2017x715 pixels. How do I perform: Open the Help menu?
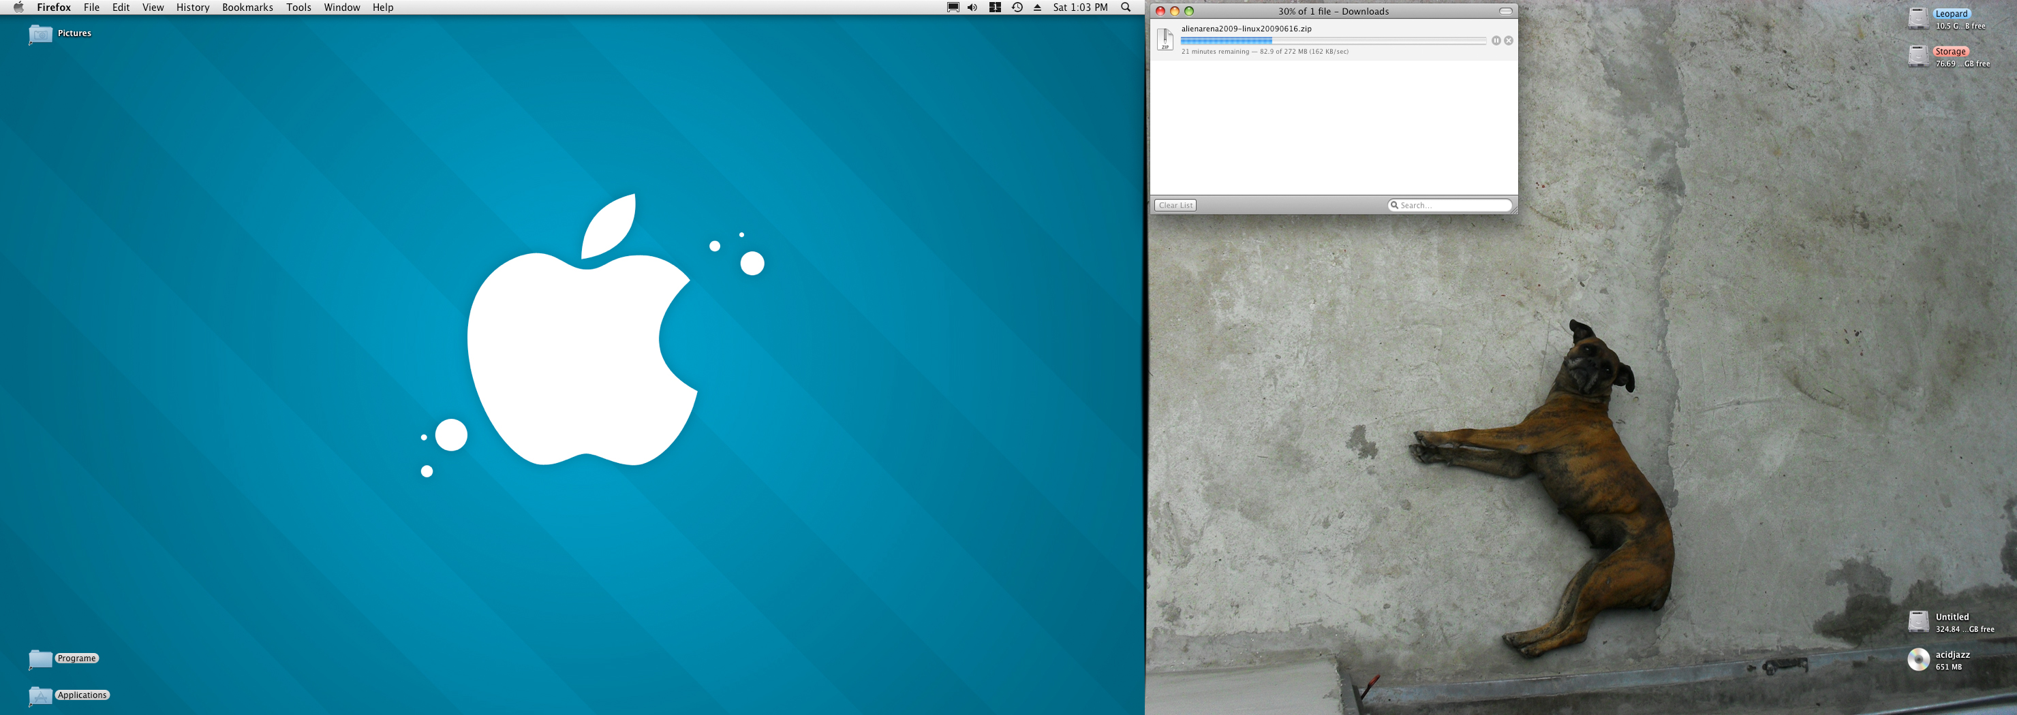[x=382, y=7]
